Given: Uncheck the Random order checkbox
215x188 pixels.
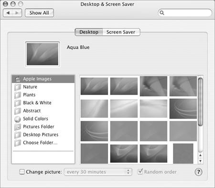Looking at the screenshot, I should coord(140,172).
